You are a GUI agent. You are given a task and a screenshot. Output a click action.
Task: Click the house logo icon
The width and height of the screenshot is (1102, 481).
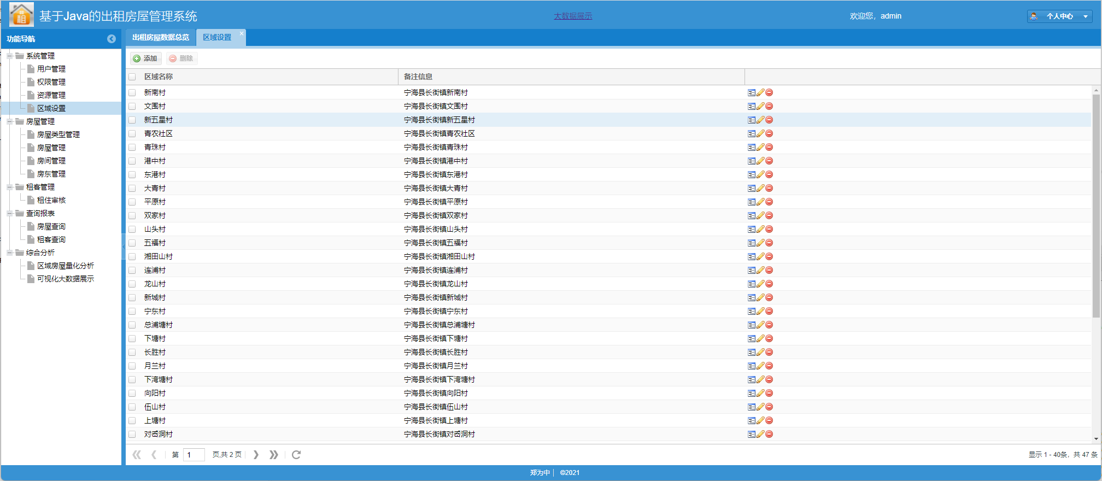click(21, 15)
